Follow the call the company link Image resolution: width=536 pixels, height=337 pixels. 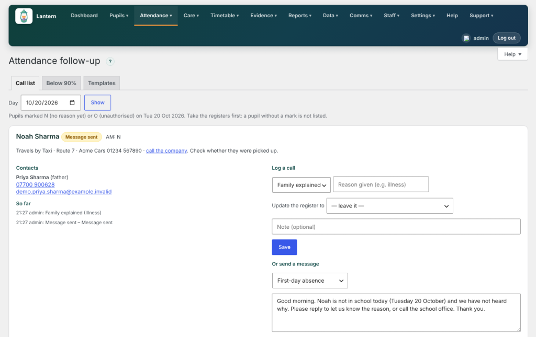click(x=166, y=151)
